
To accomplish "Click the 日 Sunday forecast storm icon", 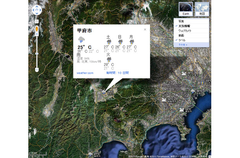I will click(x=120, y=42).
